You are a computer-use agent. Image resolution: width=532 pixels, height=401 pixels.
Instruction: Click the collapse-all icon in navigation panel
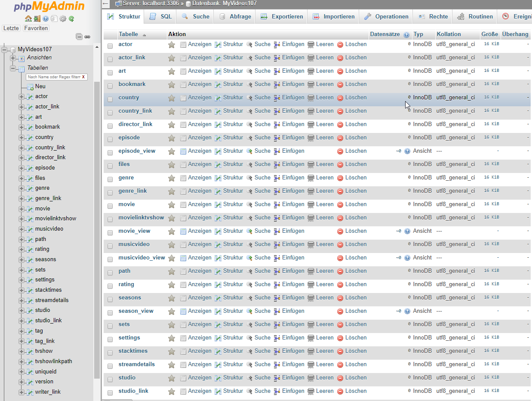pos(79,37)
